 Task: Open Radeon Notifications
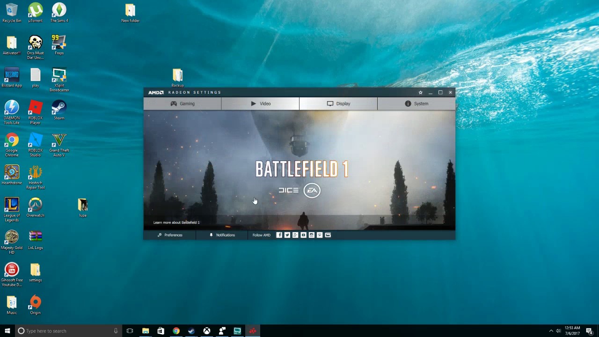pos(222,235)
